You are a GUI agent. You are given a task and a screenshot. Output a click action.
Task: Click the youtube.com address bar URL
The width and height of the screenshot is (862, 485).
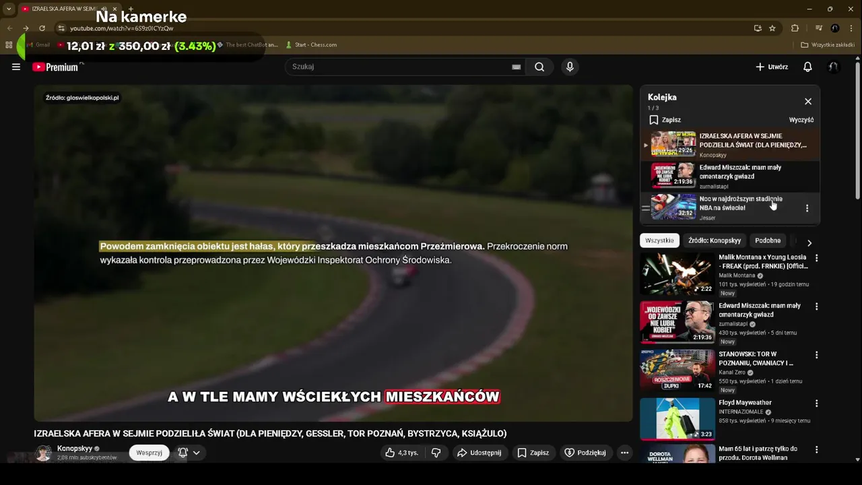click(x=122, y=28)
